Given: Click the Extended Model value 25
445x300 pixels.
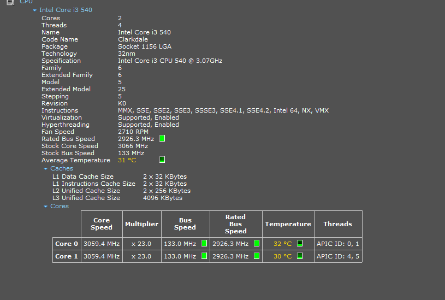Looking at the screenshot, I should (122, 89).
